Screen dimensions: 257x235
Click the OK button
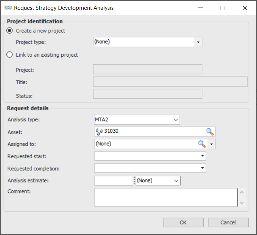point(183,223)
